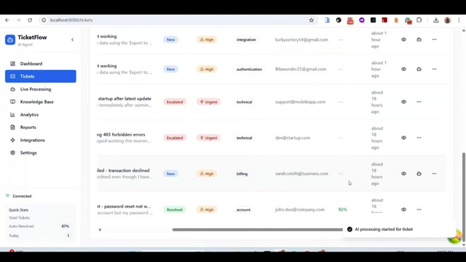
Task: Click the Connected status indicator
Action: point(19,196)
